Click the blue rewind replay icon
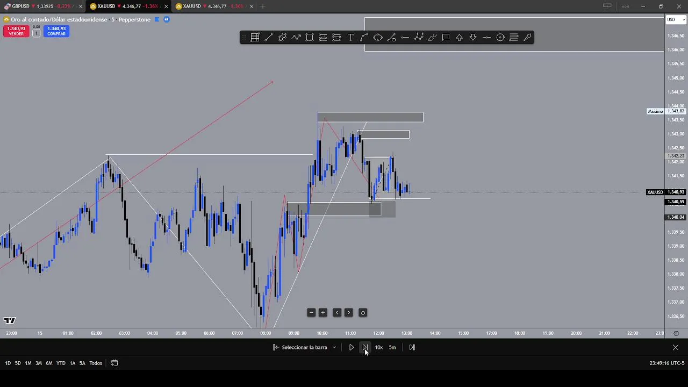This screenshot has height=387, width=688. (167, 19)
